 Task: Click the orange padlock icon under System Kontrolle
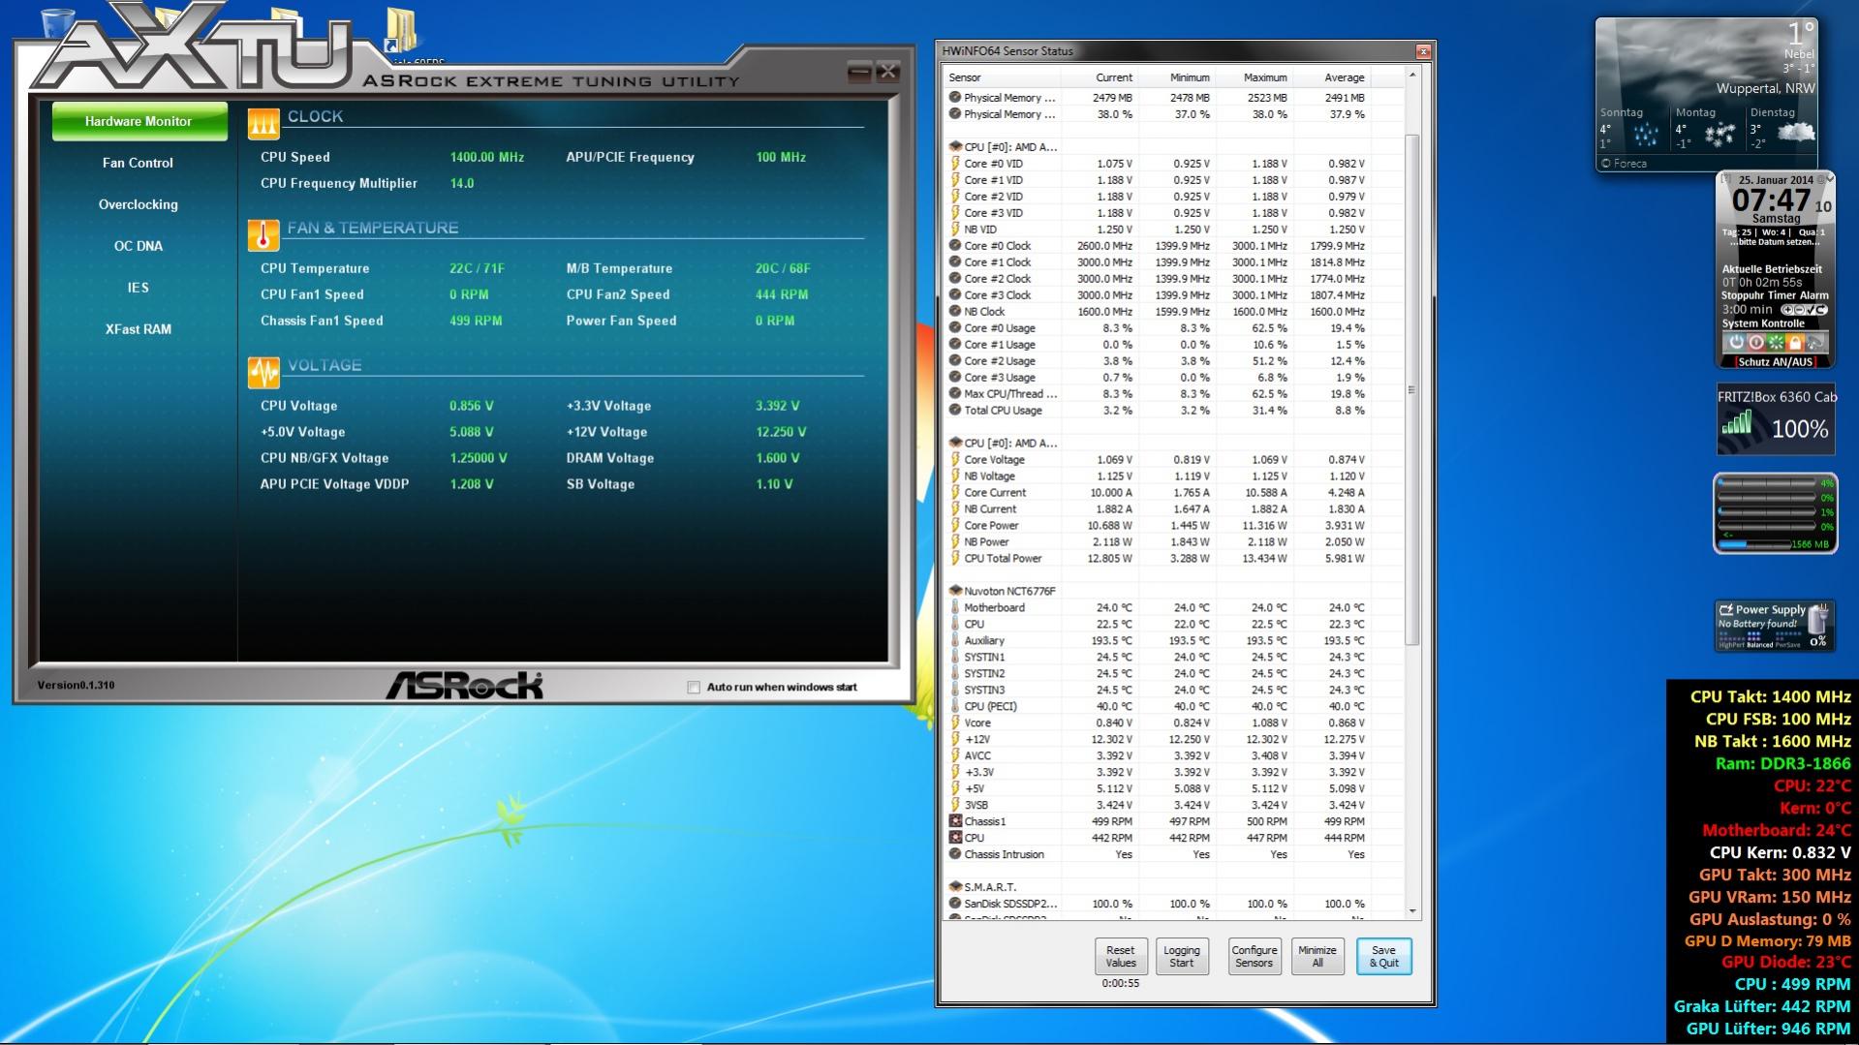tap(1795, 342)
